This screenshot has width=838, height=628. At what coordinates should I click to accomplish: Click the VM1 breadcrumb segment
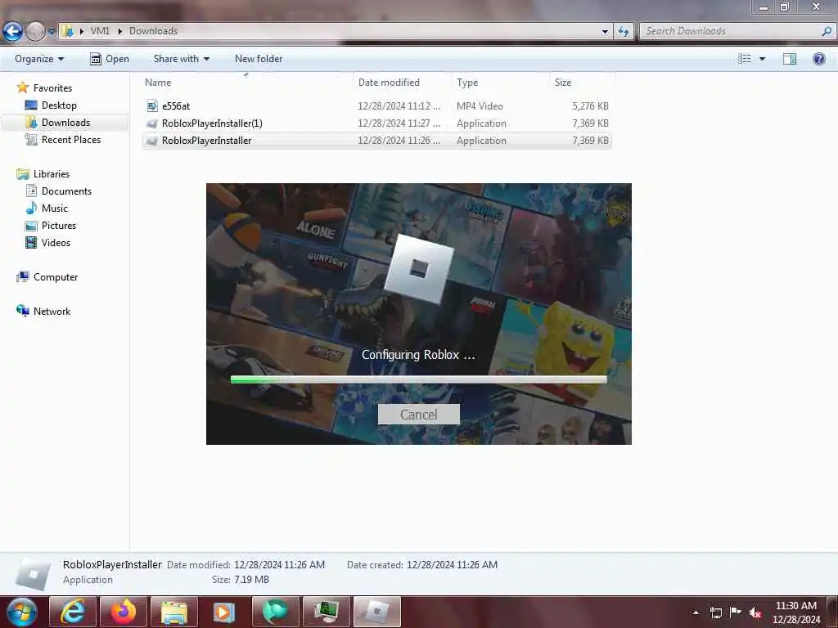pyautogui.click(x=100, y=31)
